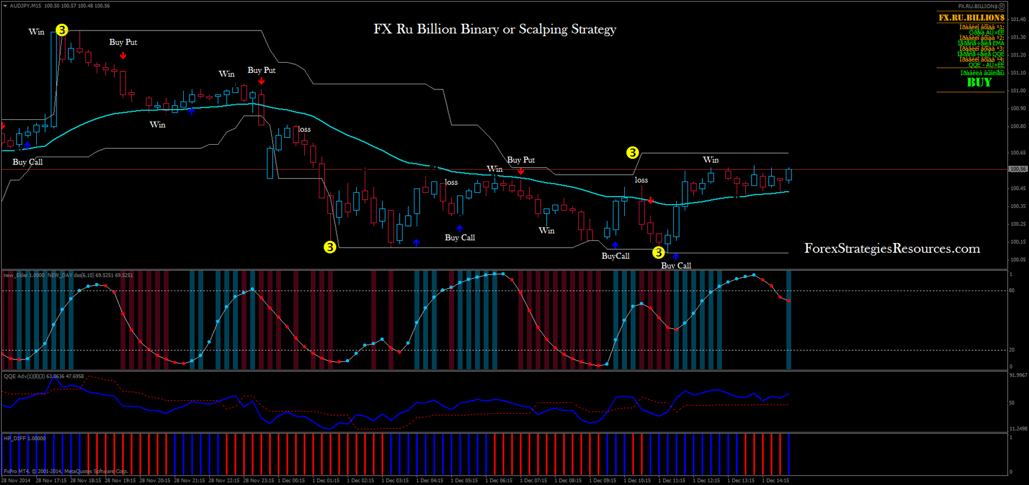
Task: Click the oscillator level 80 scale label
Action: (x=1012, y=291)
